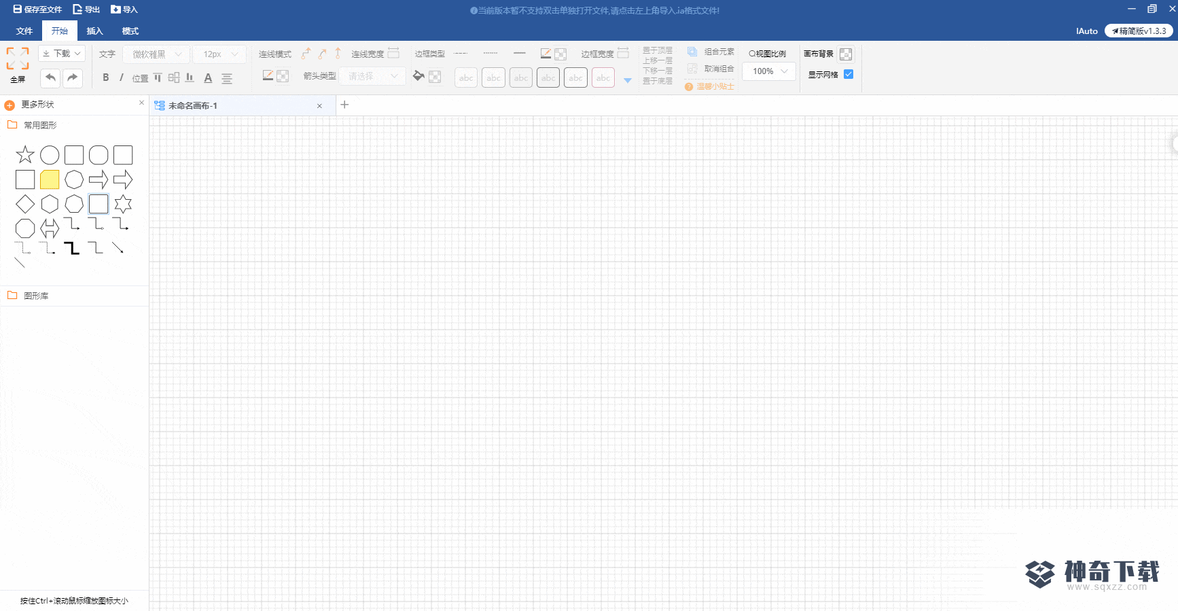Apply the first abc style preset
Screen dimensions: 1178x611
(x=466, y=77)
